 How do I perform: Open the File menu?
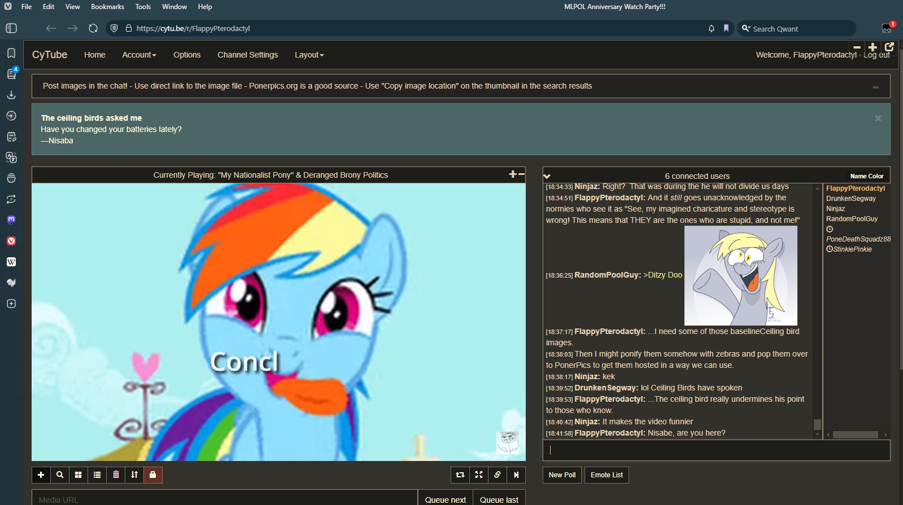(27, 7)
